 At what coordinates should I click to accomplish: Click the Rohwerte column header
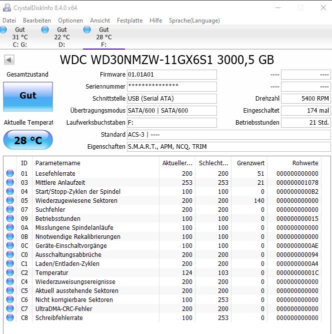tap(294, 163)
